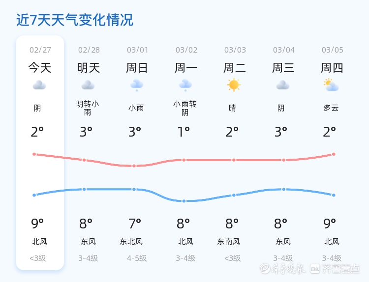Screen dimensions: 369x282
Task: Click the 03/05 date label
Action: pyautogui.click(x=333, y=50)
